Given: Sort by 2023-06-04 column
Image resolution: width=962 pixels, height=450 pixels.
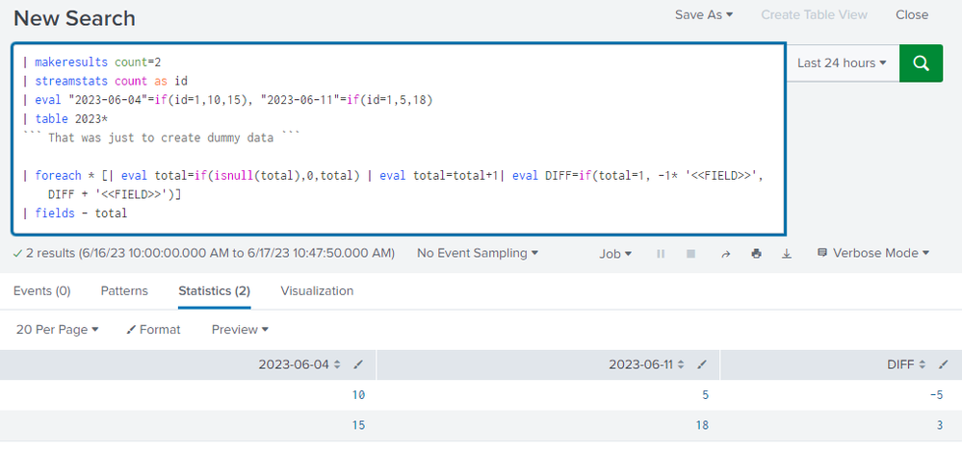Looking at the screenshot, I should click(x=299, y=364).
